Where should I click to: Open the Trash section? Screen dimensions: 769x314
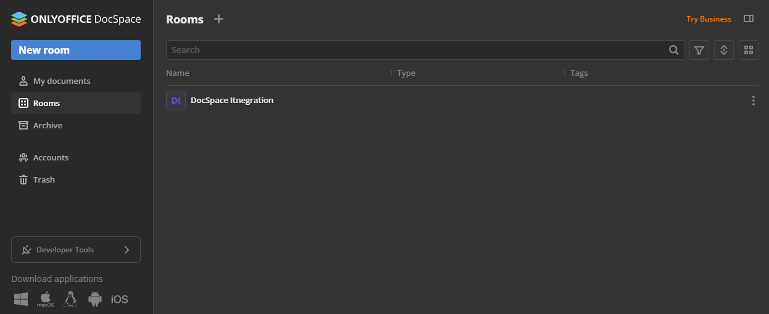point(76,180)
